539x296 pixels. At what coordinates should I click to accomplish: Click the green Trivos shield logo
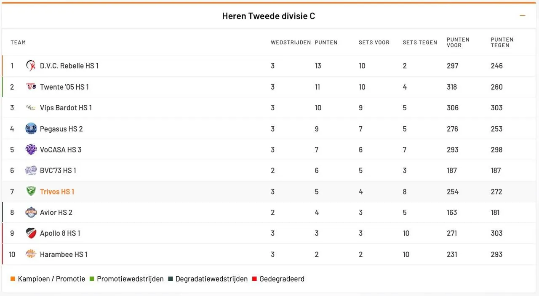click(x=31, y=192)
